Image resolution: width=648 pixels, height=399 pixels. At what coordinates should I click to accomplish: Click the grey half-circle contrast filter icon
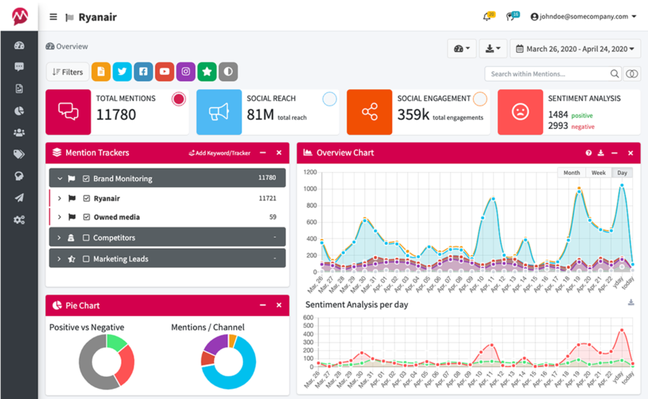228,72
